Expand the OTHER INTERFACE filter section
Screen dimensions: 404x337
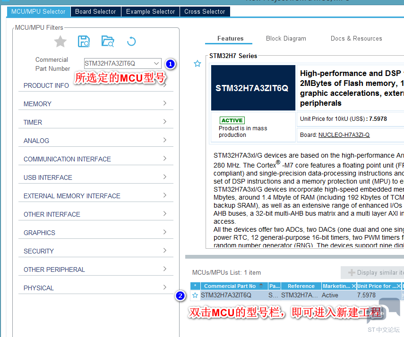(x=96, y=214)
